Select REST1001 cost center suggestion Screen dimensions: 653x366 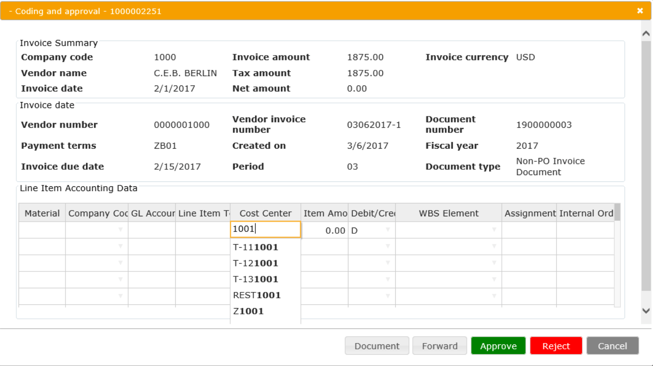tap(257, 295)
